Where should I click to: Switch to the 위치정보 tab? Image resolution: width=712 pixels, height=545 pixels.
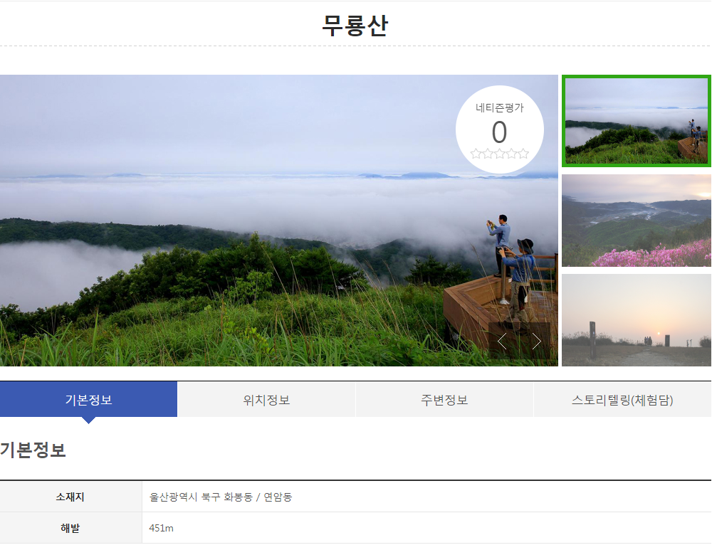[x=266, y=399]
